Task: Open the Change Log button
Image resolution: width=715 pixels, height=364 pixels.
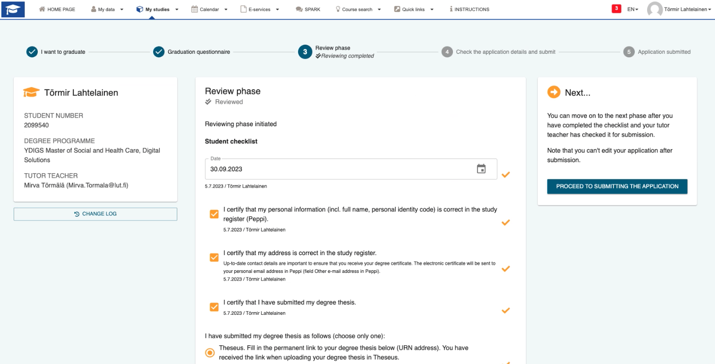Action: click(95, 214)
